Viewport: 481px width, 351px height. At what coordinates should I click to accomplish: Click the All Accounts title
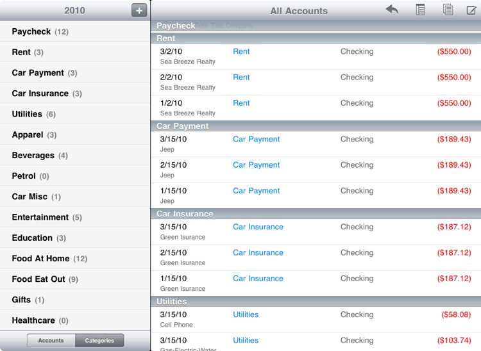click(x=299, y=11)
